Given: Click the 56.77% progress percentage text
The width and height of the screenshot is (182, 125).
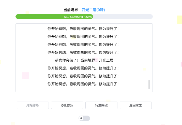Looking at the screenshot, I should click(x=78, y=17).
